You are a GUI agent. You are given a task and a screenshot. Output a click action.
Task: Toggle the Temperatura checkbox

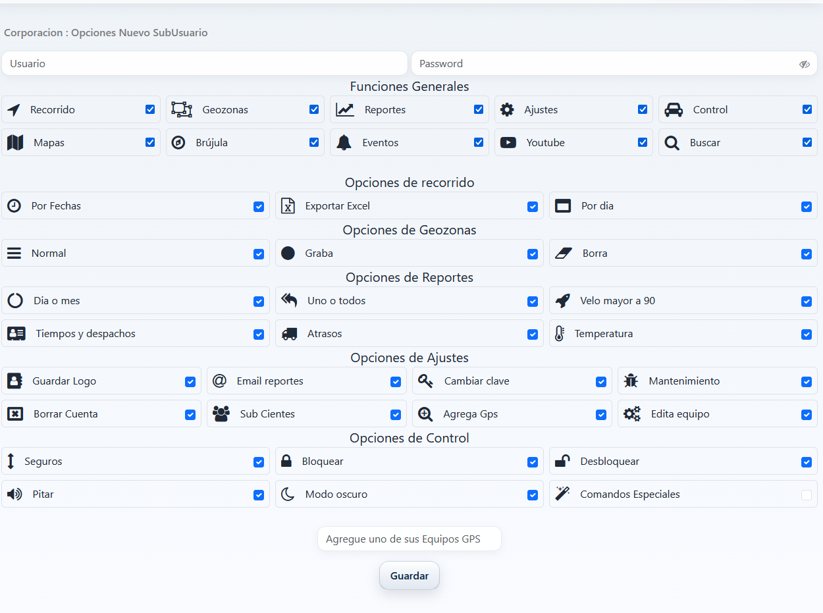click(x=807, y=334)
